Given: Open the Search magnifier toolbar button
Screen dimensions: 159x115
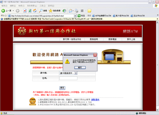Looking at the screenshot, I should click(43, 11).
